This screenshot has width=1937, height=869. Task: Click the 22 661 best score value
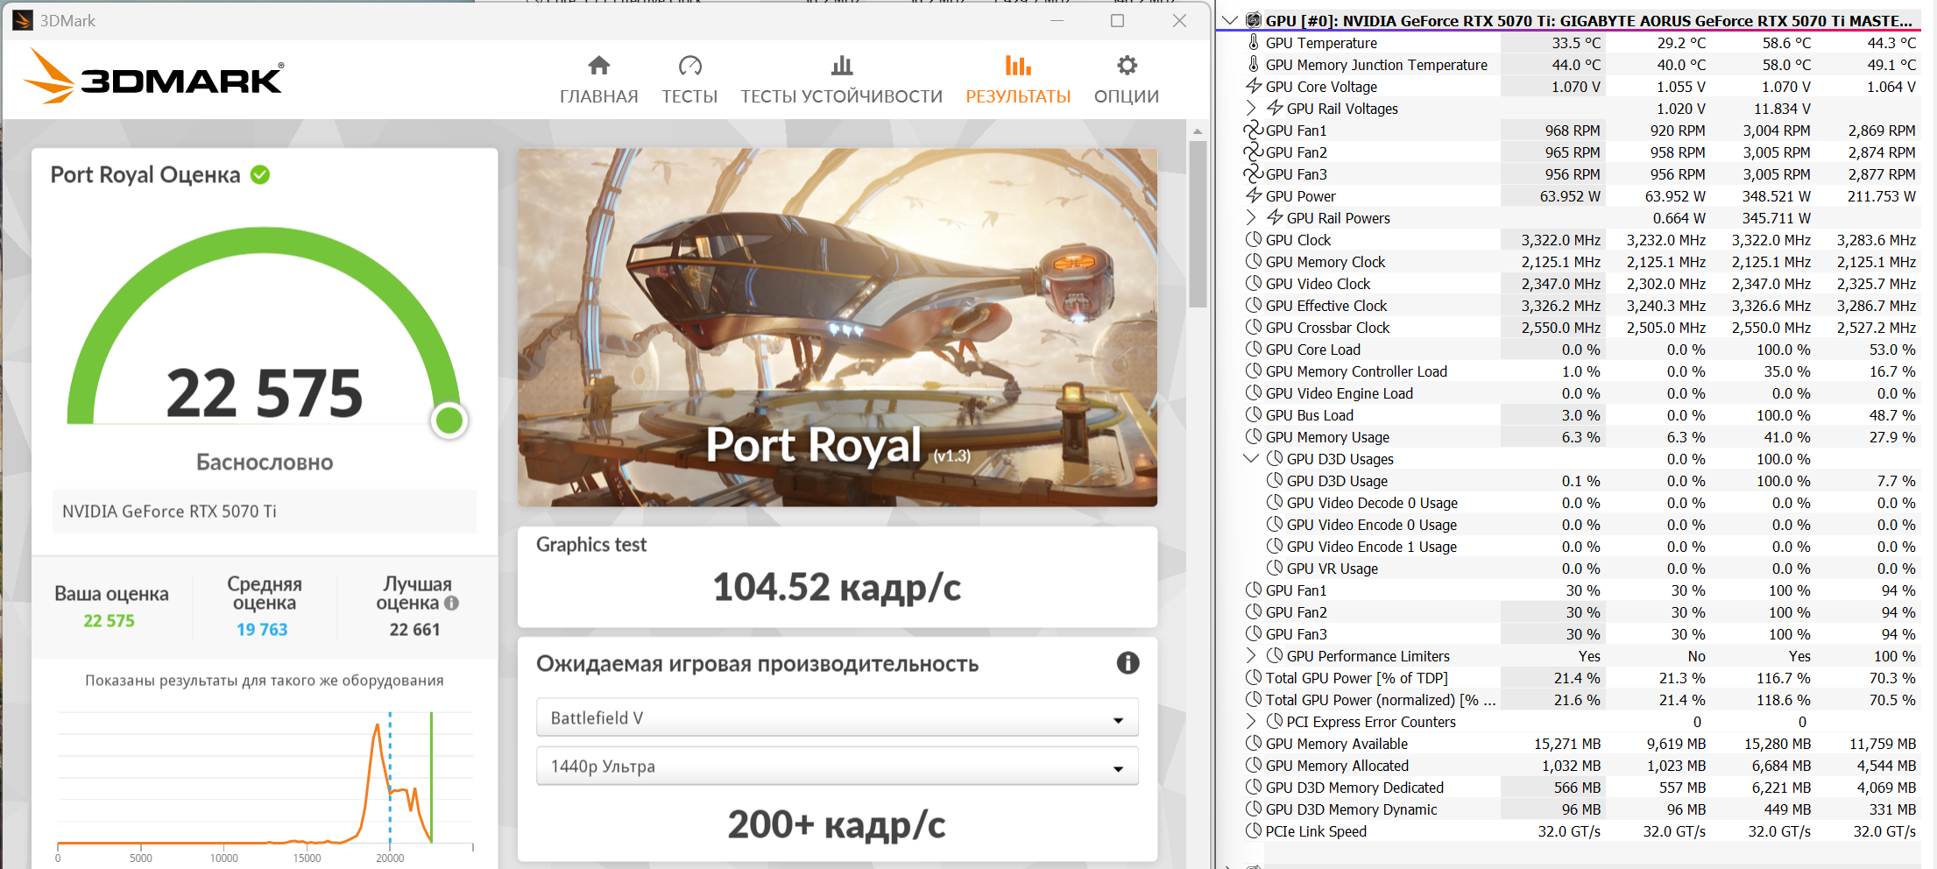[415, 629]
